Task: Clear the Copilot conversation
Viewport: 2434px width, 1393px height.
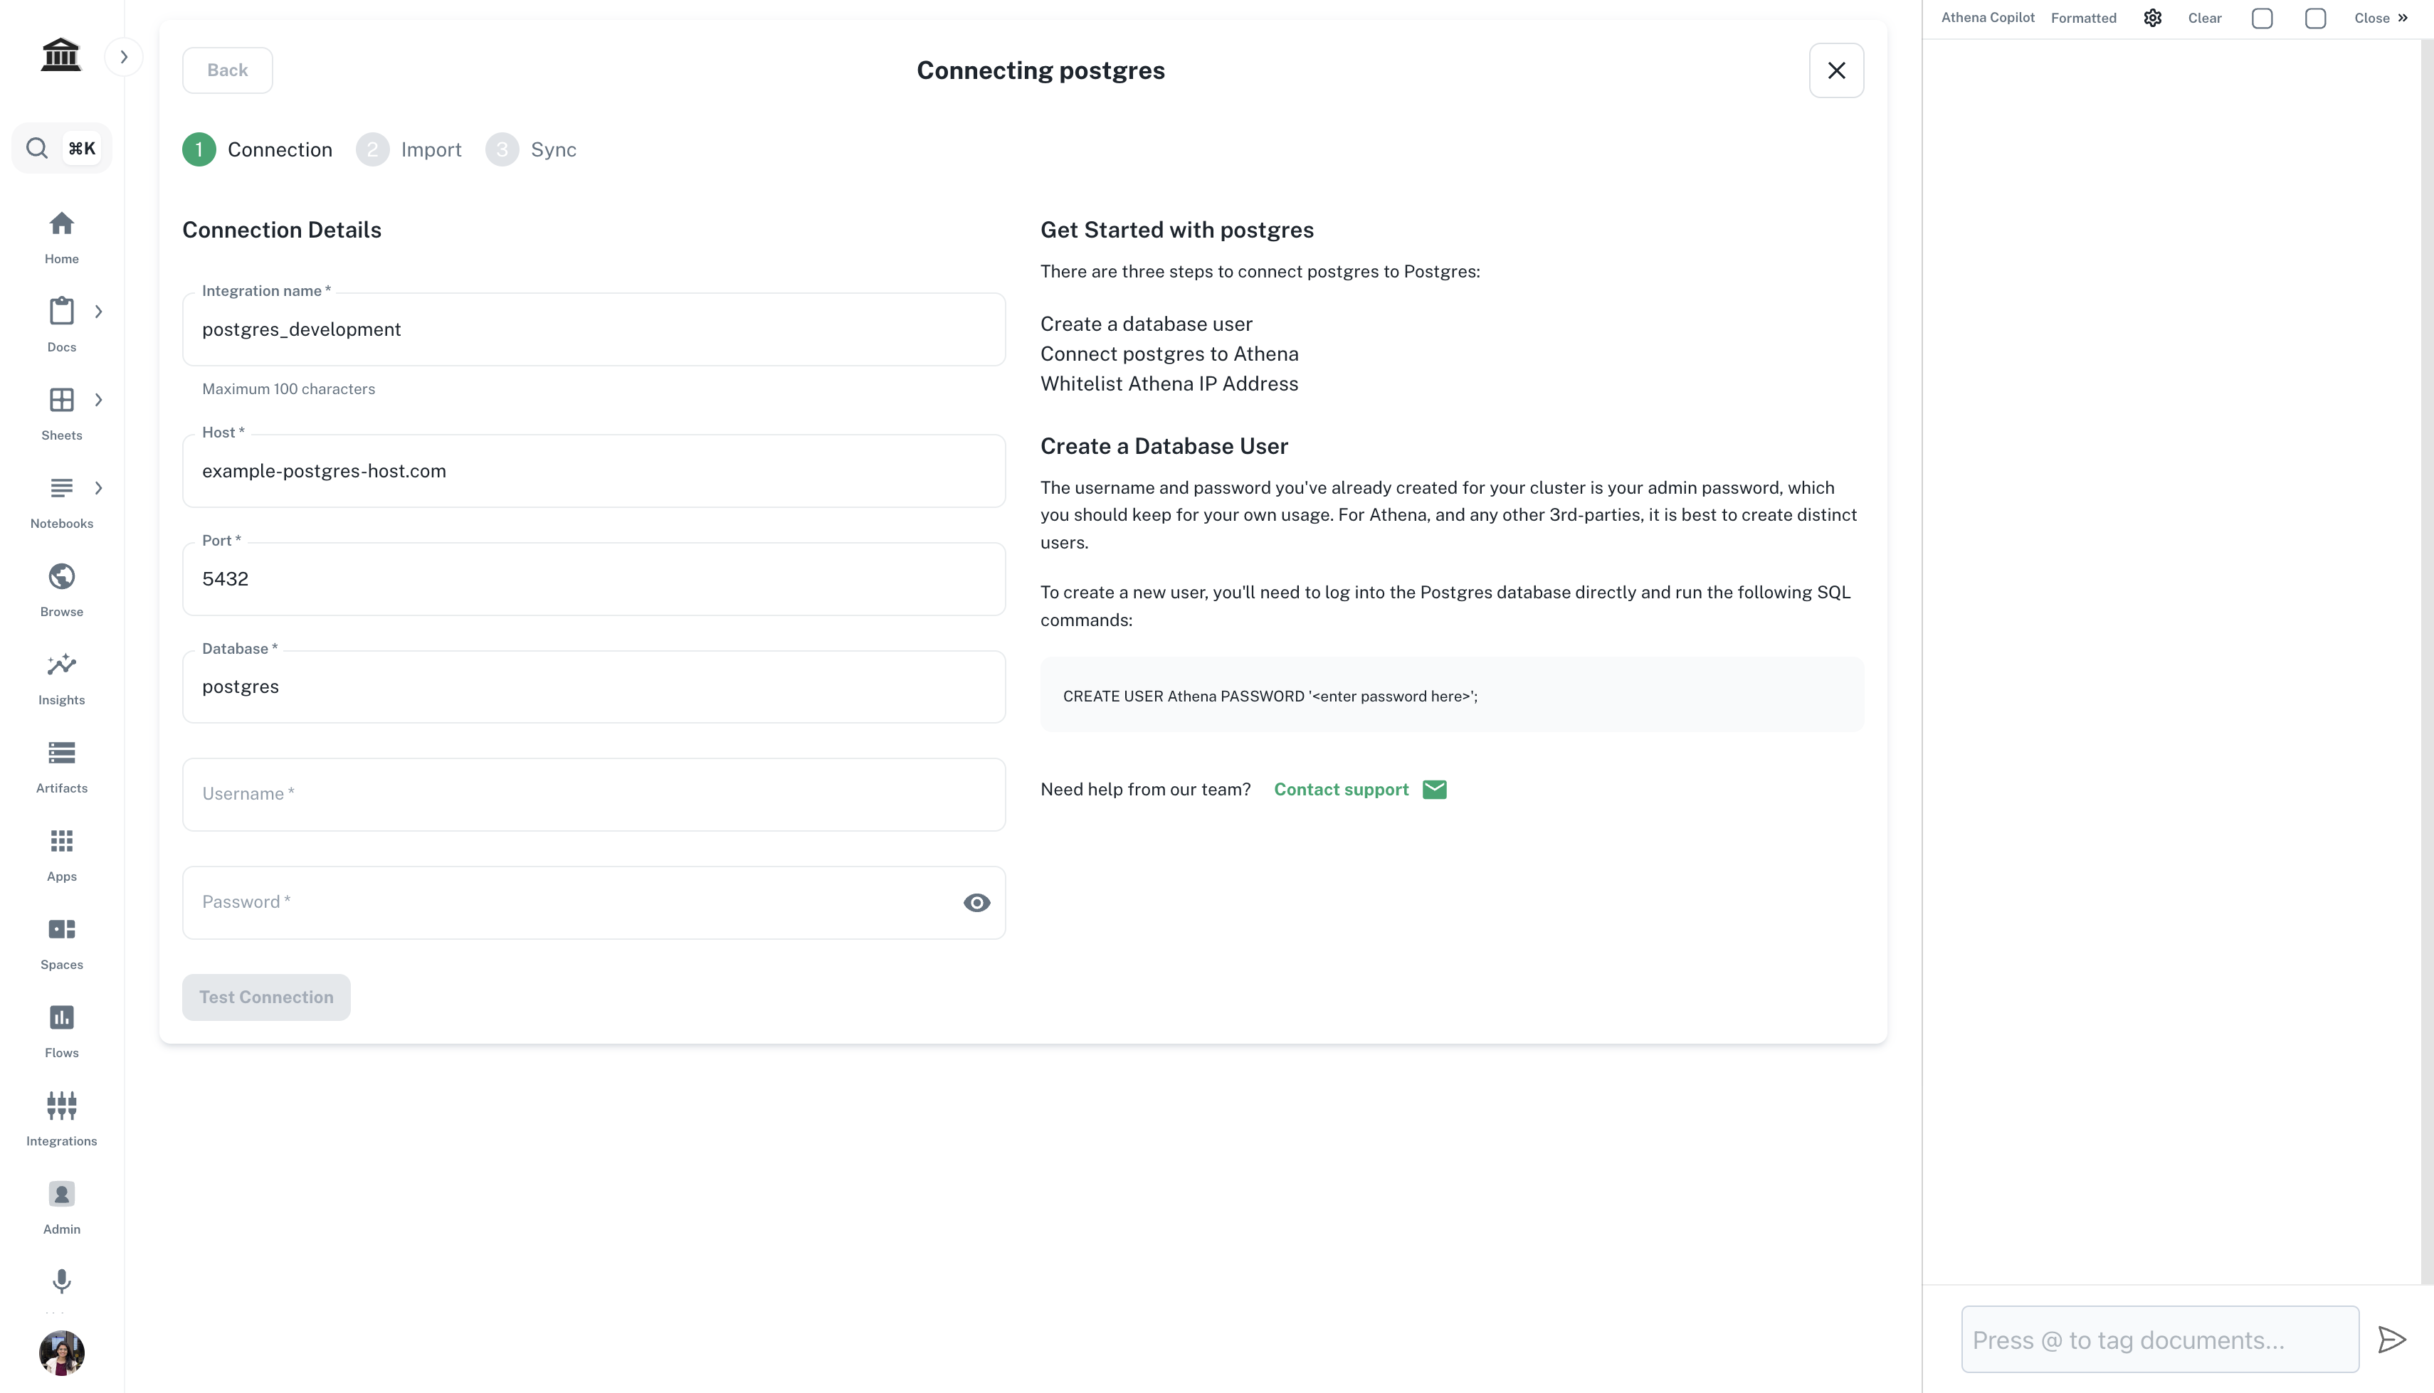Action: [x=2204, y=18]
